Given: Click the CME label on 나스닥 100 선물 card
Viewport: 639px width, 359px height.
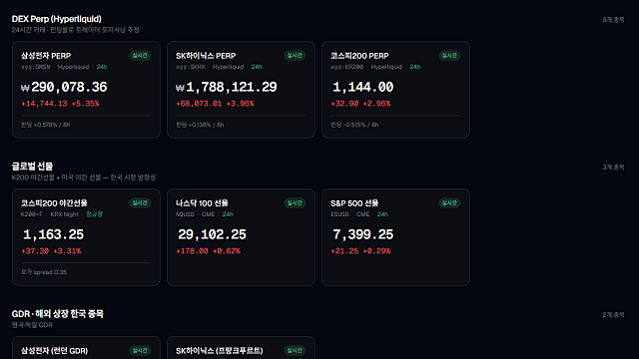Looking at the screenshot, I should click(209, 214).
